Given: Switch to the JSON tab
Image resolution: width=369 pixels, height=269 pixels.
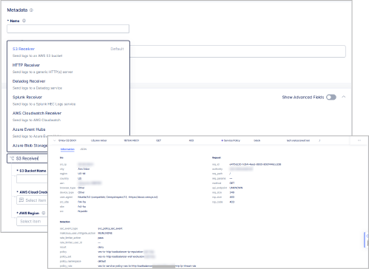Looking at the screenshot, I should (x=84, y=149).
